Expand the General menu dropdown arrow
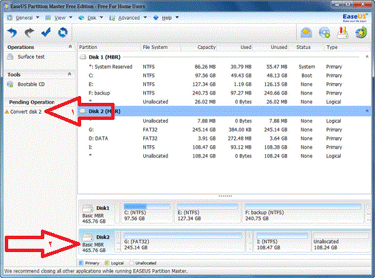Viewport: 375px width, 278px height. coord(37,18)
